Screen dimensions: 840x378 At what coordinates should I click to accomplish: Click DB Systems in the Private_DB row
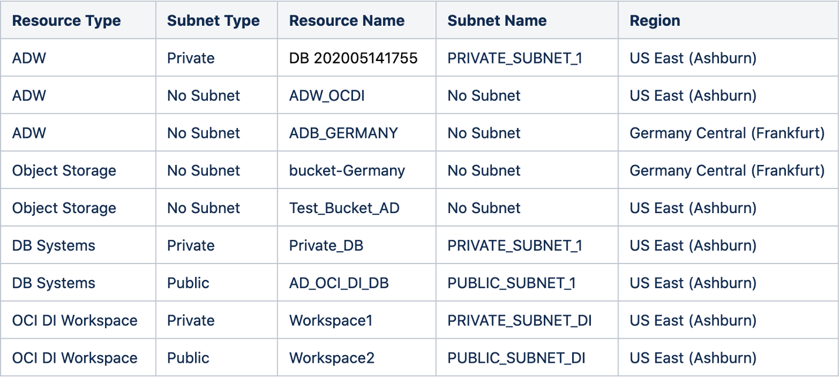pyautogui.click(x=53, y=245)
